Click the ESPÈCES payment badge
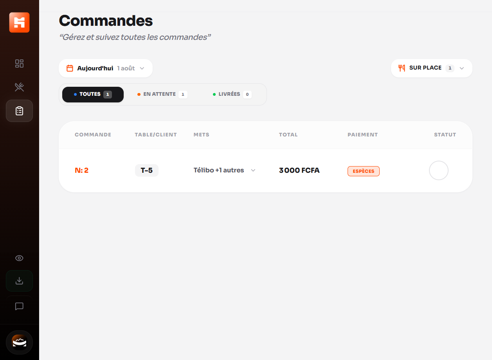Image resolution: width=492 pixels, height=360 pixels. [x=364, y=171]
